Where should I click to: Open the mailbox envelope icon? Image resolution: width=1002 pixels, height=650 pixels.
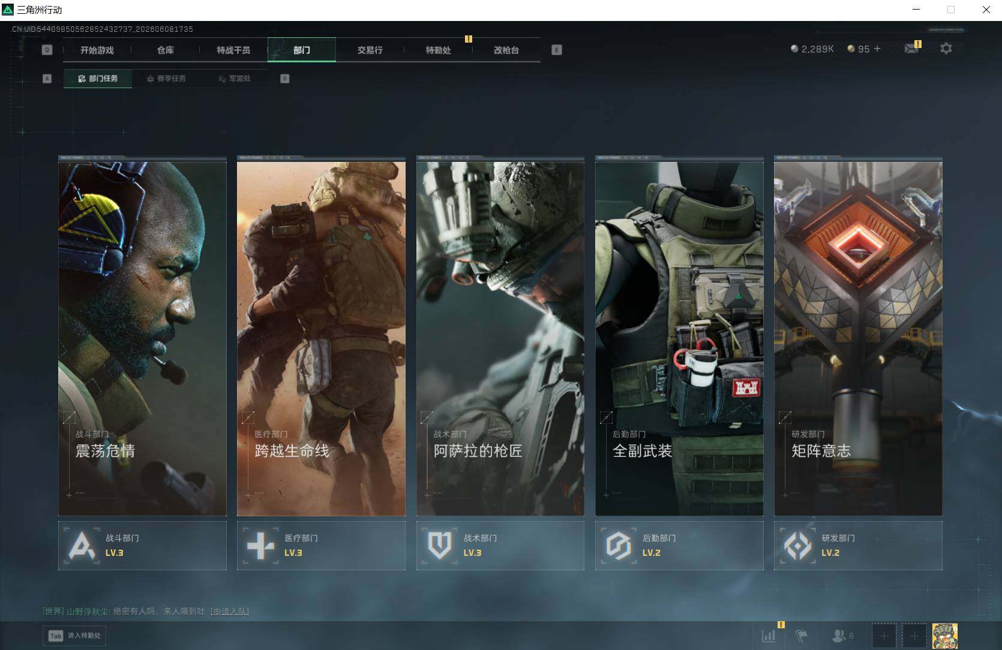point(912,48)
